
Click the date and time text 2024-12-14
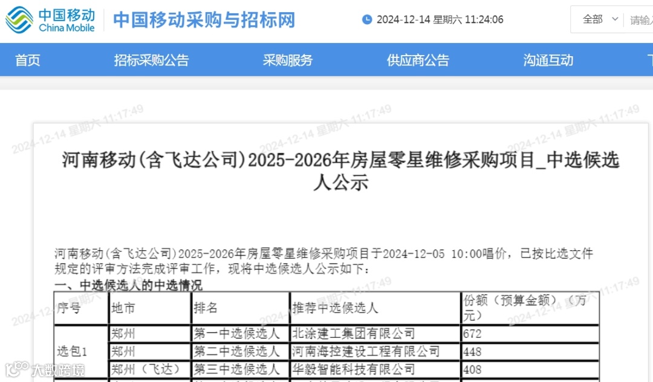(x=440, y=19)
